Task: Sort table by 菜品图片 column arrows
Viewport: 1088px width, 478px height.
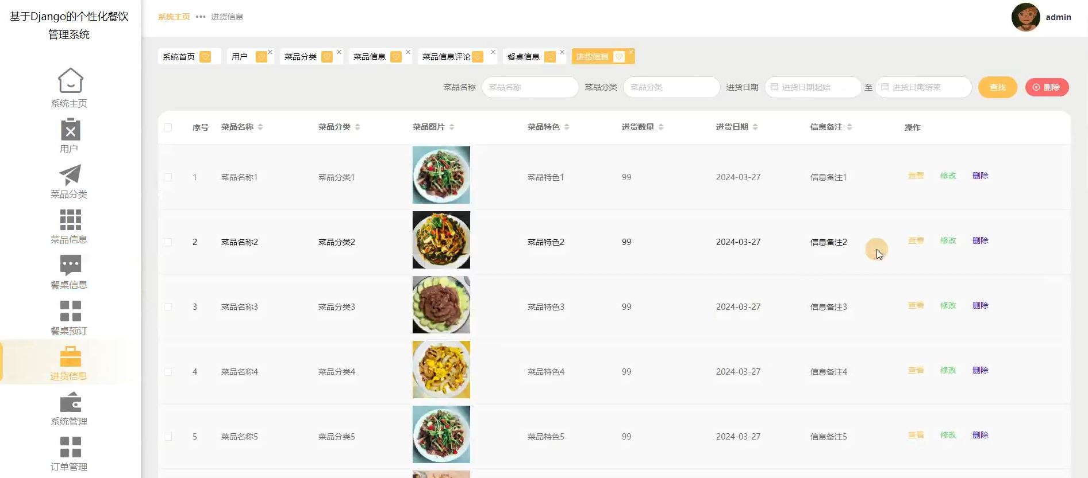Action: click(x=452, y=127)
